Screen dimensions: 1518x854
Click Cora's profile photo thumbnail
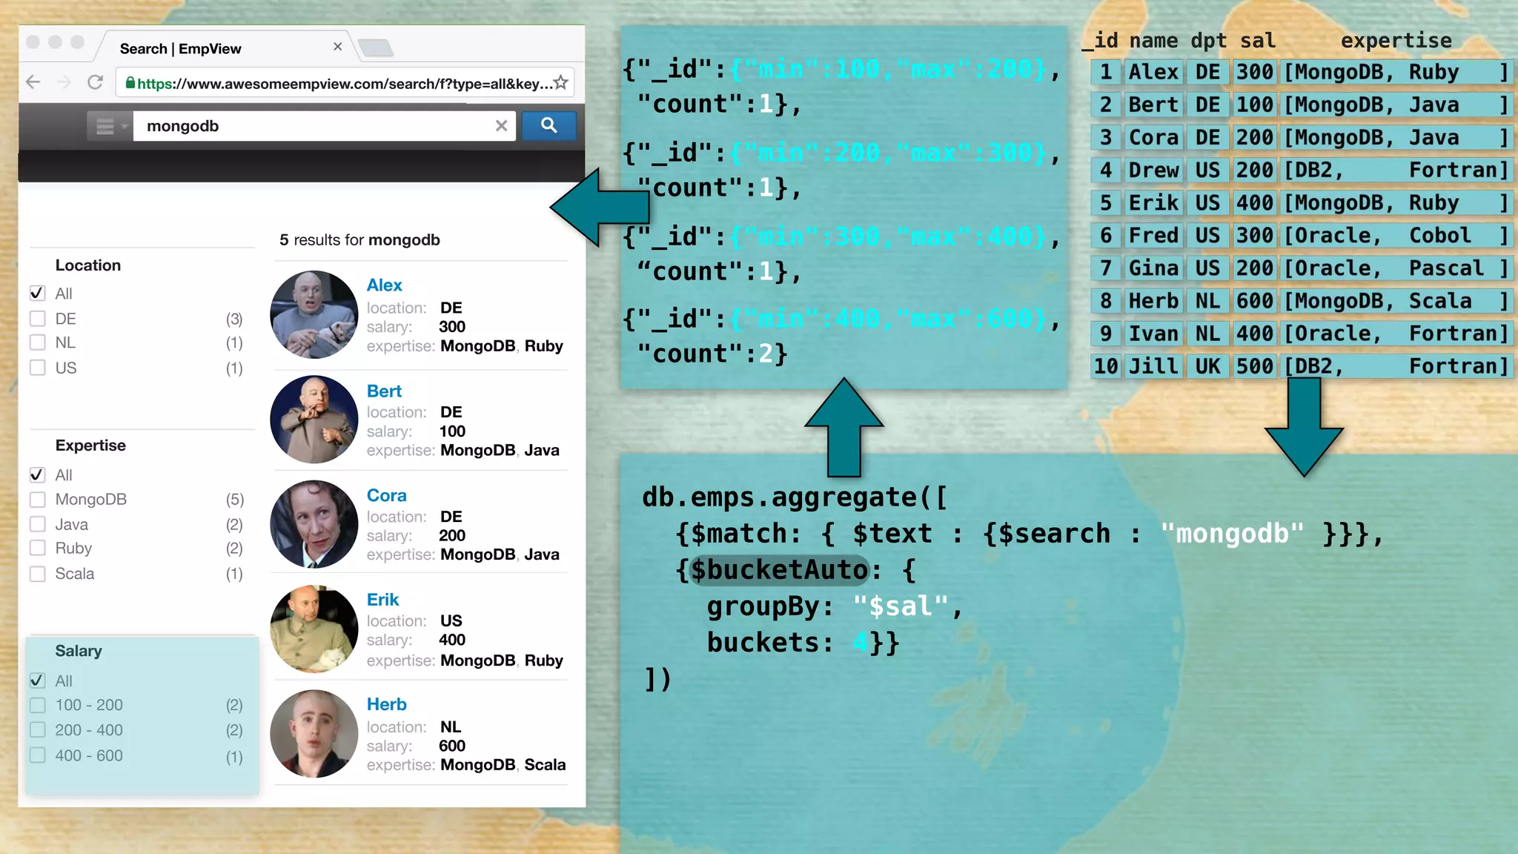coord(314,524)
